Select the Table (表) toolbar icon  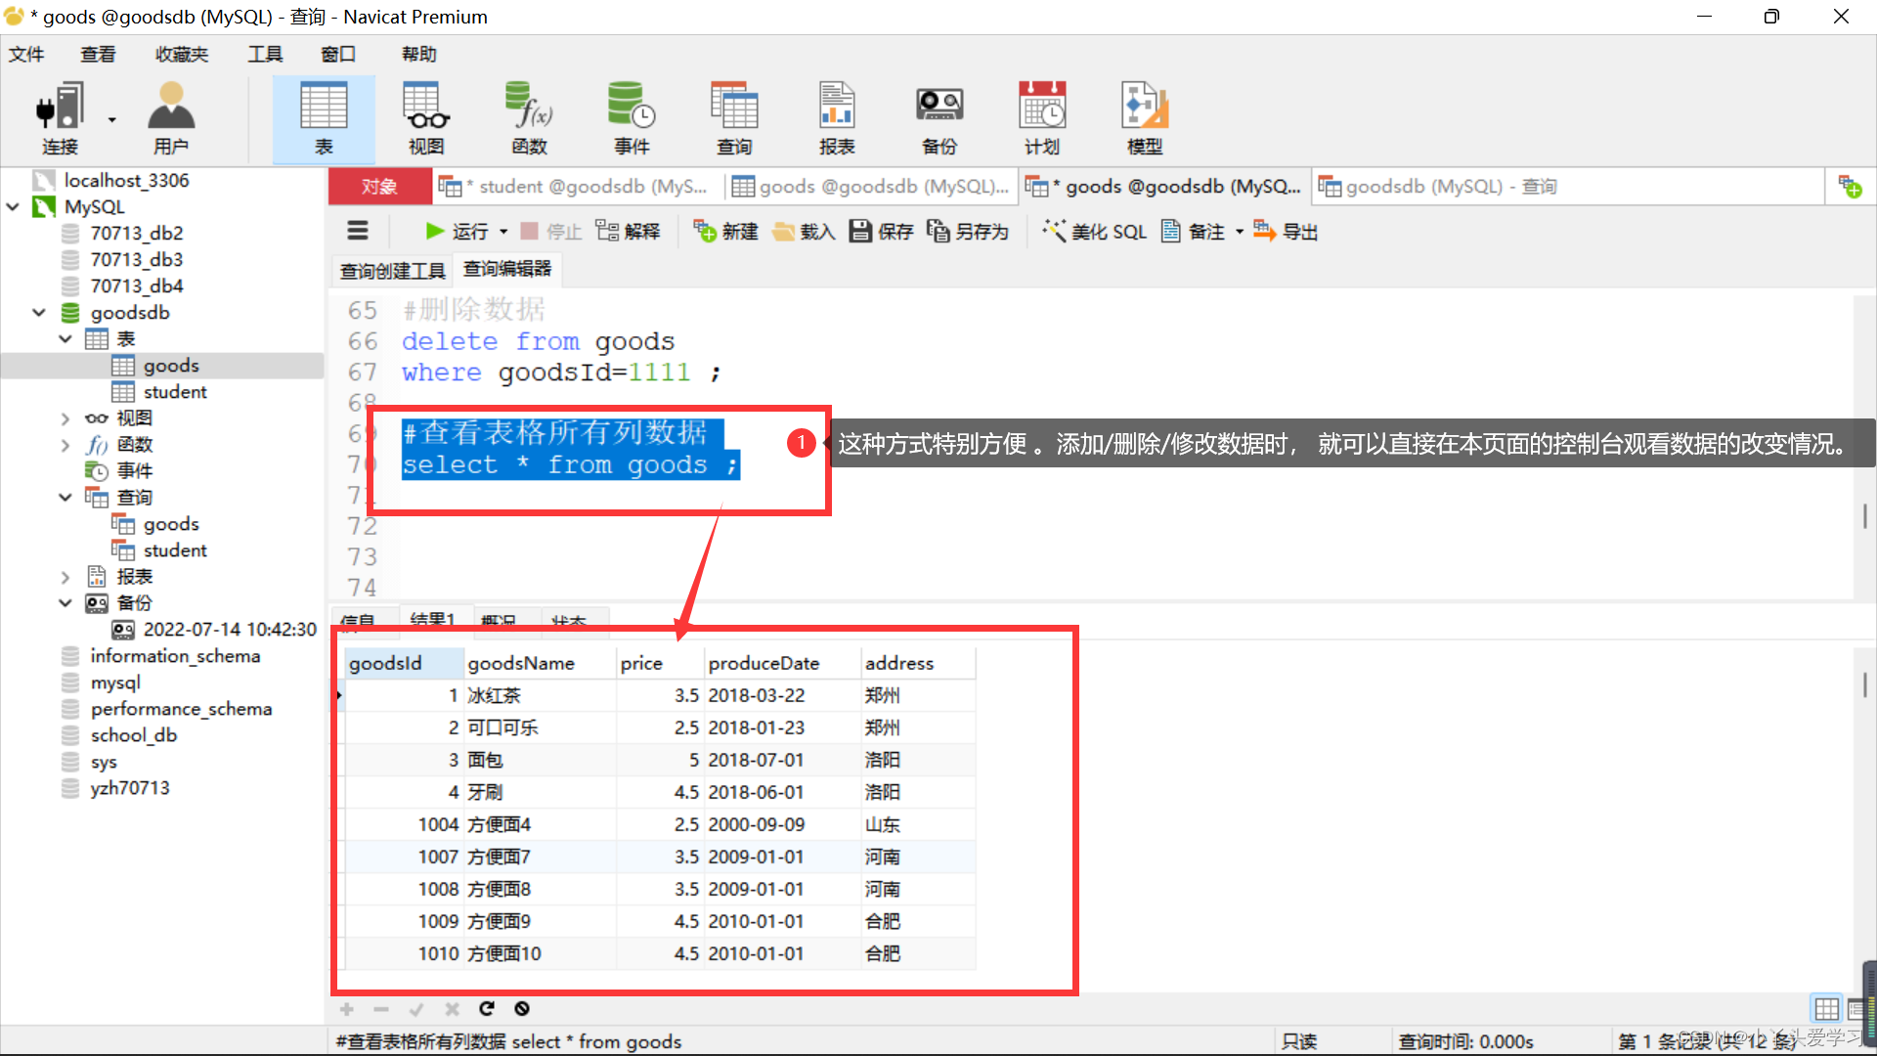tap(324, 118)
